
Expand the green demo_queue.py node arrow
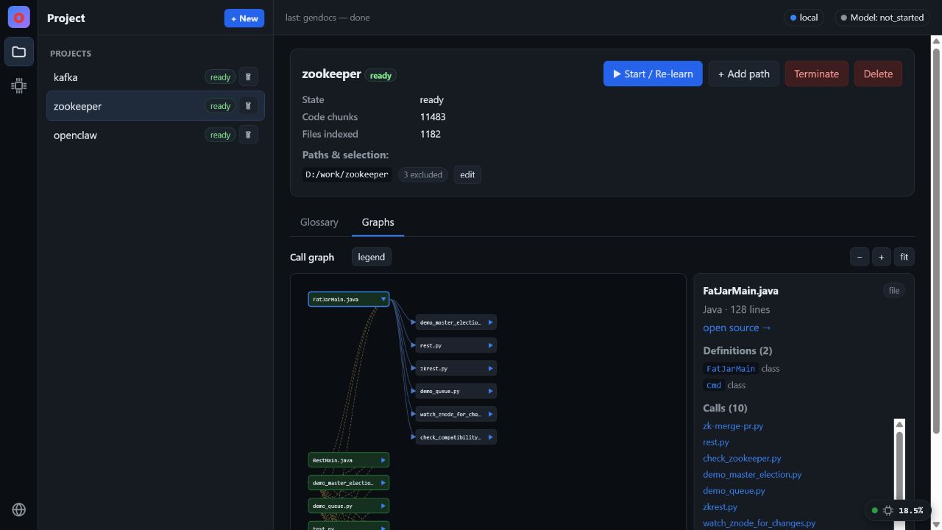[x=383, y=506]
